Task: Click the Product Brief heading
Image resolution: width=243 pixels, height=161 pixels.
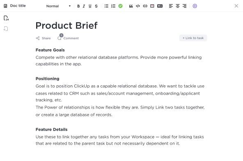Action: click(x=66, y=25)
